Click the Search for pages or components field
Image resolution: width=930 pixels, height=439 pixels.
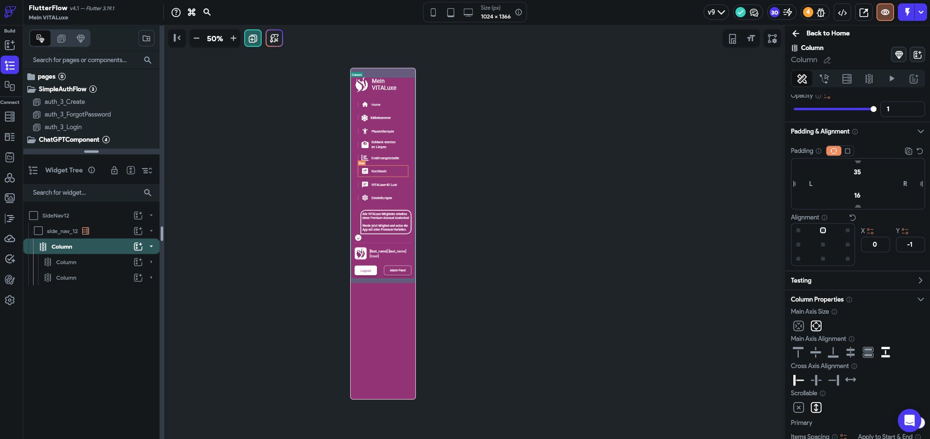coord(91,60)
